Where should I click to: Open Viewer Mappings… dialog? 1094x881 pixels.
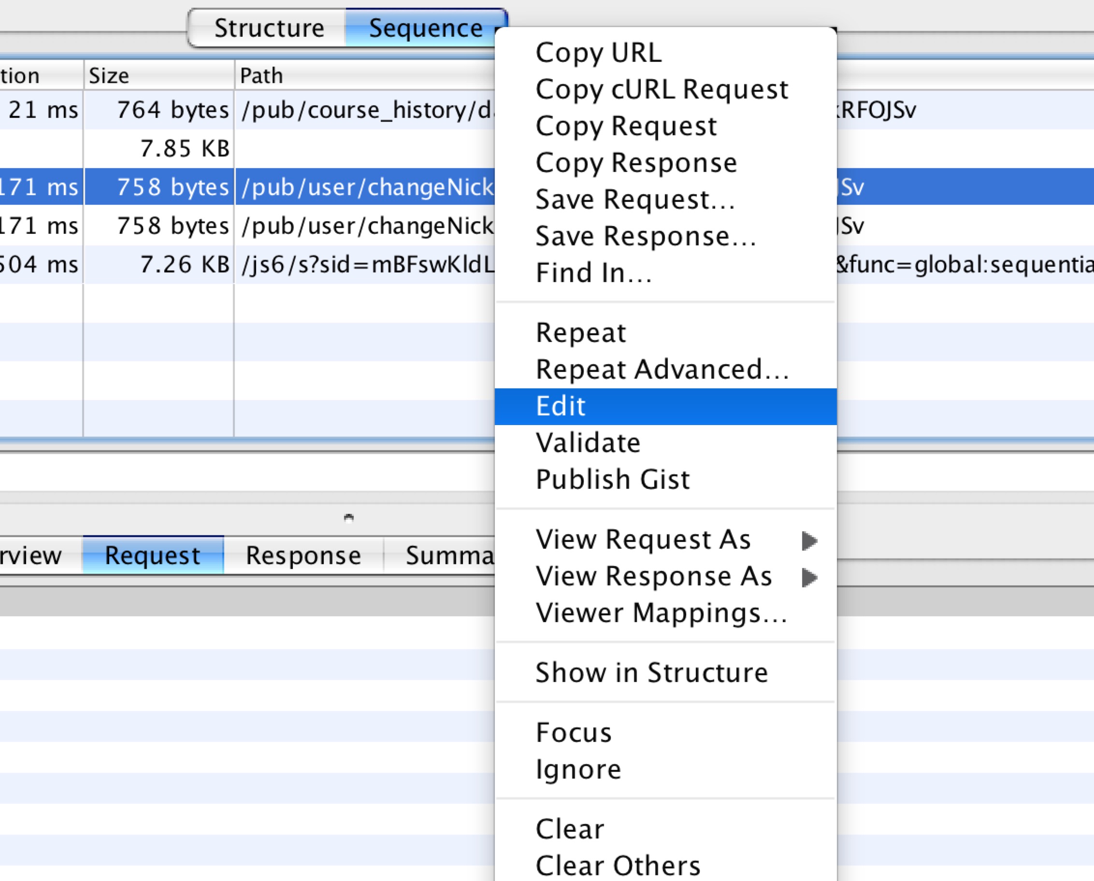662,613
